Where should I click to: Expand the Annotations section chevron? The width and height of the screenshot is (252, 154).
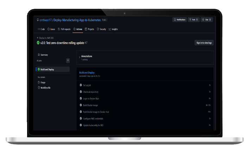pyautogui.click(x=80, y=57)
